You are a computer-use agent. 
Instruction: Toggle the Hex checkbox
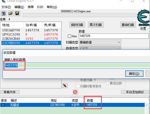[69, 36]
